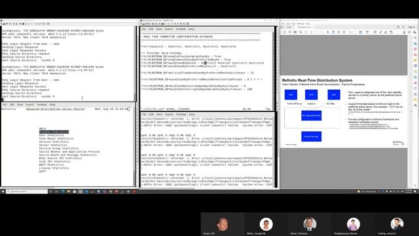Click the Catling, James participant thumbnail
This screenshot has width=419, height=236.
397,224
